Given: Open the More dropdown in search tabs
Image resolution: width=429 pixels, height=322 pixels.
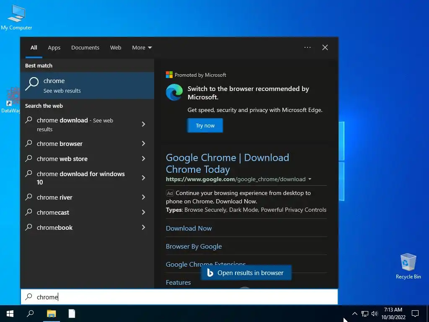Looking at the screenshot, I should (142, 48).
